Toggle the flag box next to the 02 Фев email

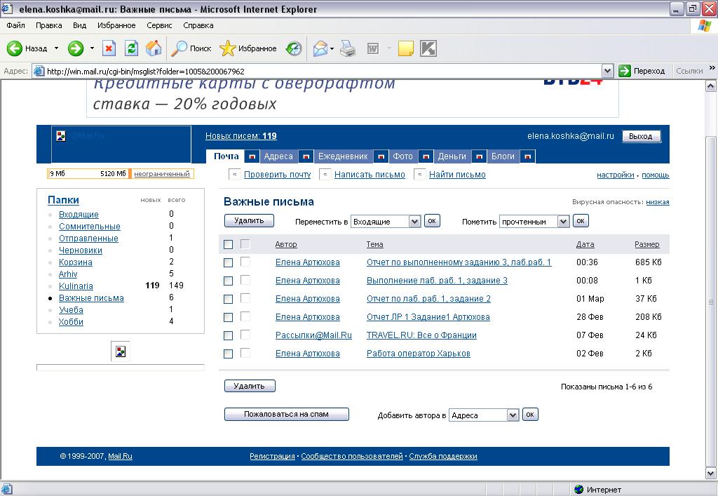click(x=245, y=353)
